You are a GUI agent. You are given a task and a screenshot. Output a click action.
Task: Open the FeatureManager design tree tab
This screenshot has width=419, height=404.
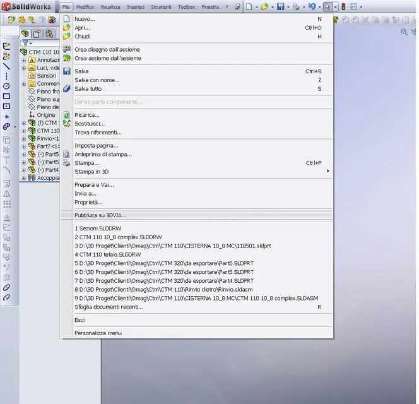tap(25, 33)
